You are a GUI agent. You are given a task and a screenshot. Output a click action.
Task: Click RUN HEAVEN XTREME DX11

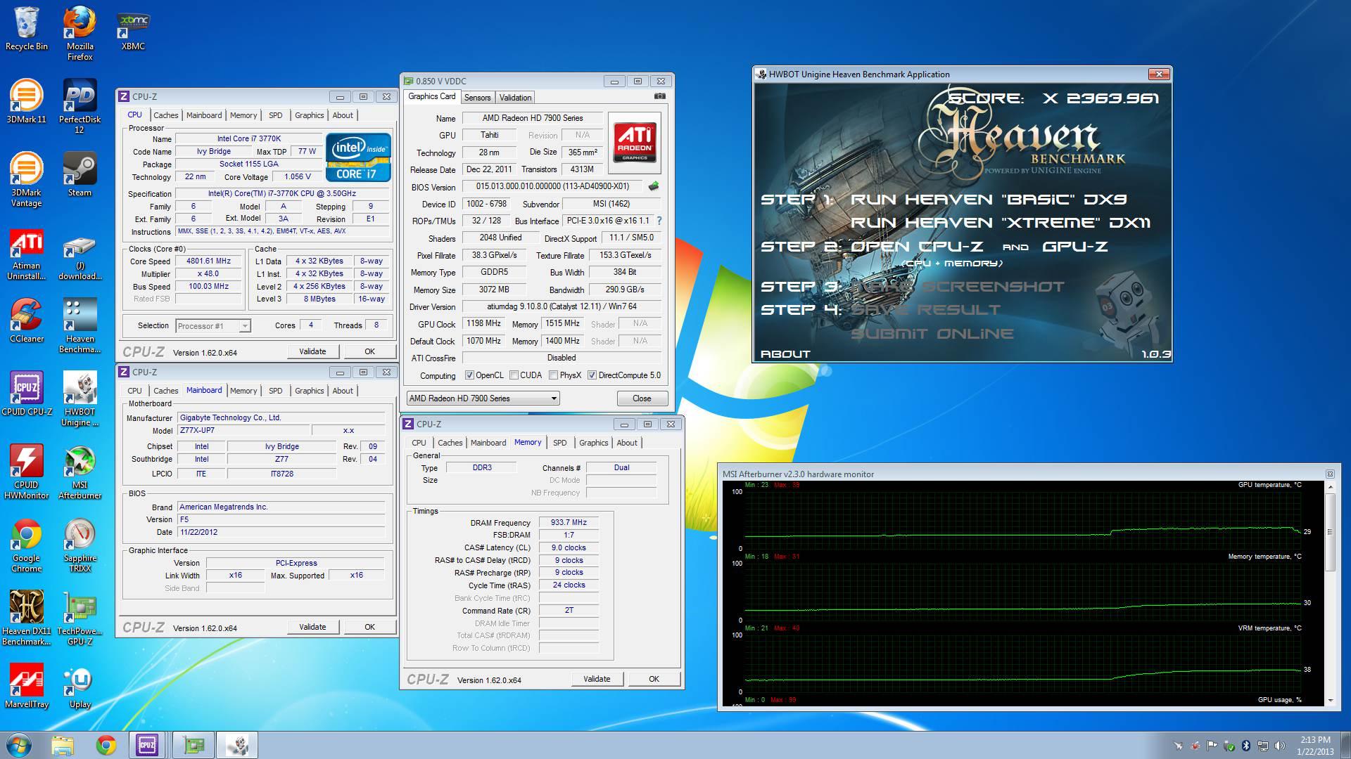1001,223
